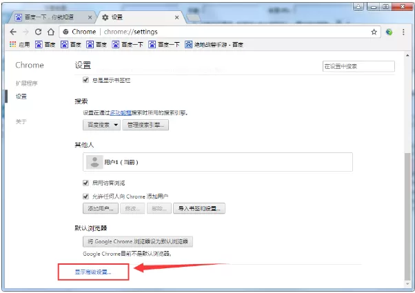Click the 搜索 section heading

pyautogui.click(x=81, y=101)
